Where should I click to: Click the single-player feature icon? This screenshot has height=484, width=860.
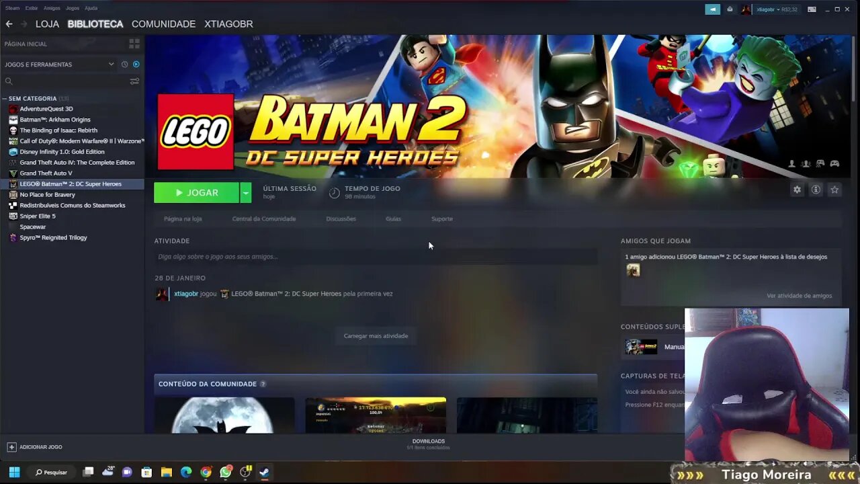(x=792, y=163)
